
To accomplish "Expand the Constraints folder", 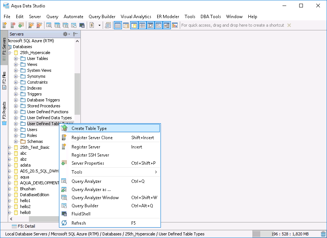I will click(16, 82).
